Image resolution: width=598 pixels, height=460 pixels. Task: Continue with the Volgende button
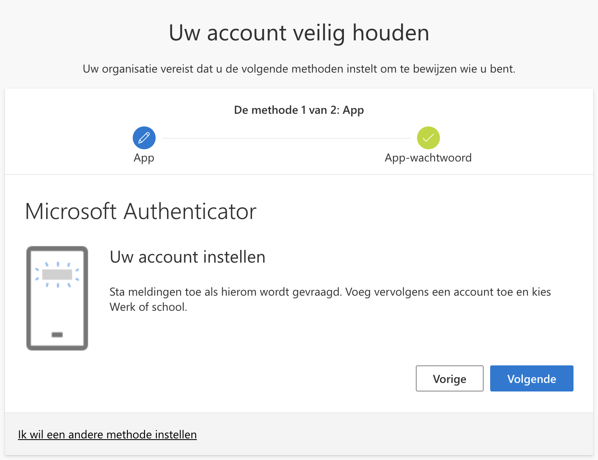pyautogui.click(x=531, y=378)
